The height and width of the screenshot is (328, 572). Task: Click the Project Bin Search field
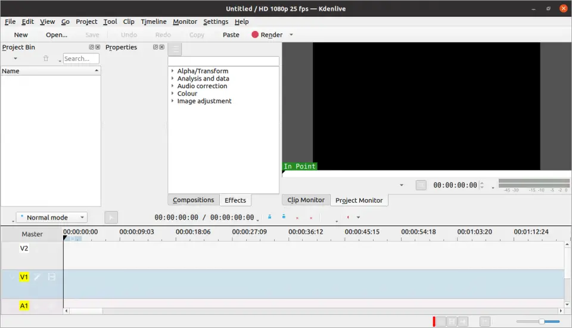(81, 58)
